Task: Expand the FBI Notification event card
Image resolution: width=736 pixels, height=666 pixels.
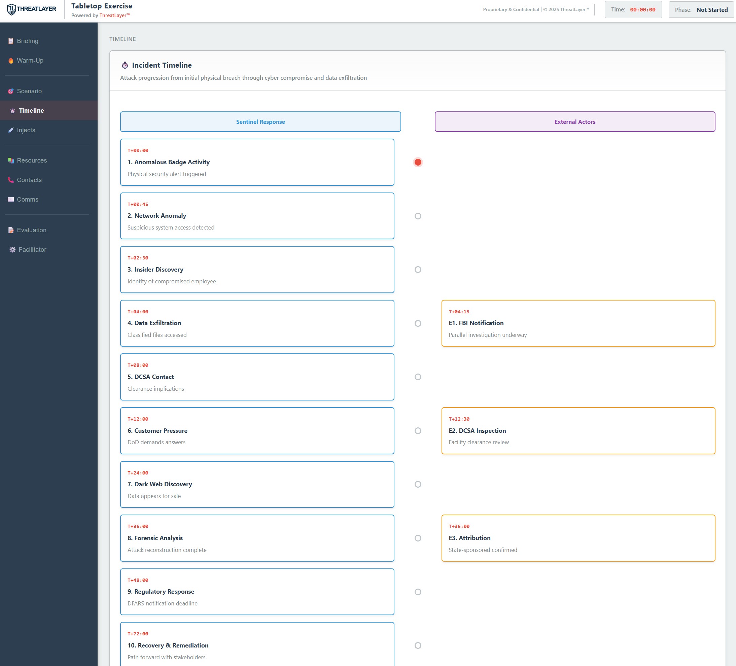Action: pyautogui.click(x=578, y=323)
